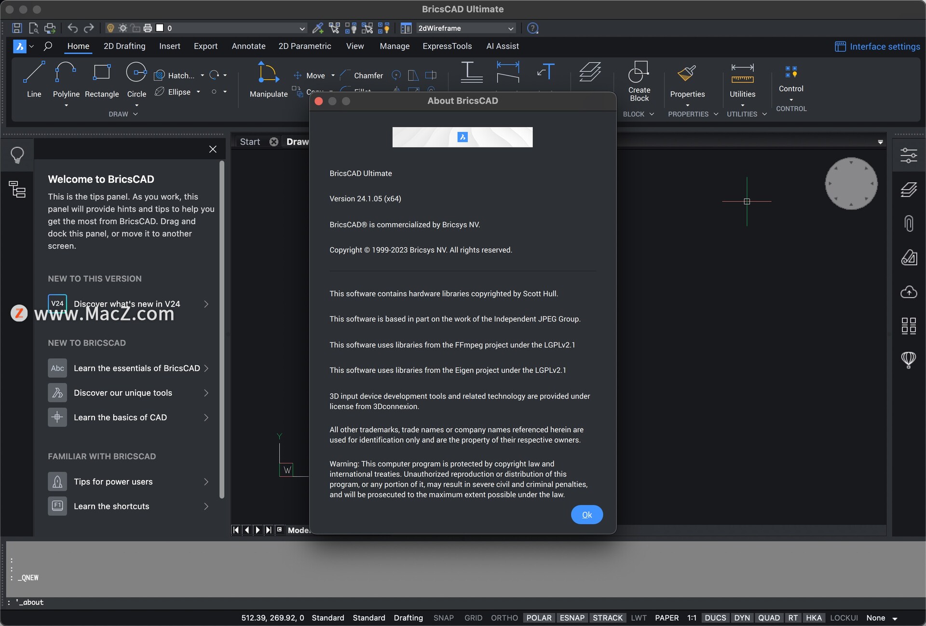Select the Line drawing tool
Image resolution: width=926 pixels, height=626 pixels.
34,80
